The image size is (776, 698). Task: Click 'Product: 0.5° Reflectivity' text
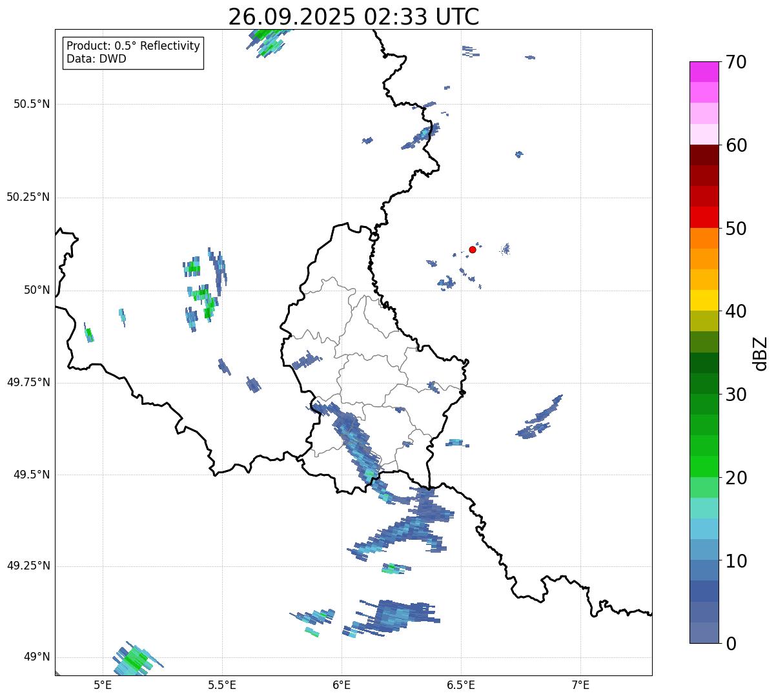coord(134,46)
